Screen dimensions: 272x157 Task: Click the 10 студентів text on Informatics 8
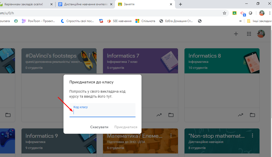(198, 68)
